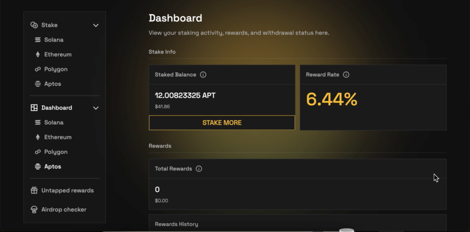
Task: Open Aptos under Stake section
Action: (53, 84)
